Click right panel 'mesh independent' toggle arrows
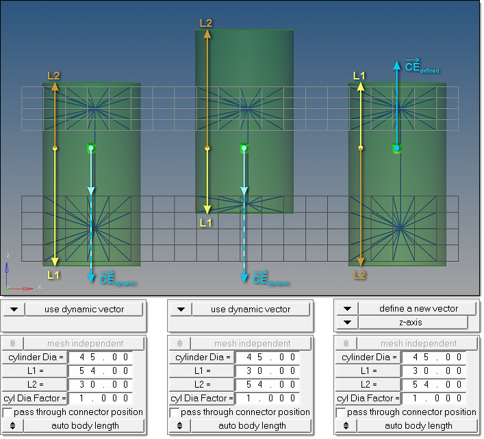This screenshot has width=484, height=439. tap(346, 344)
